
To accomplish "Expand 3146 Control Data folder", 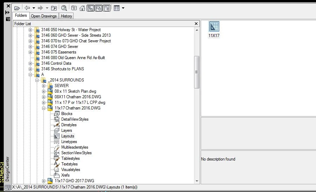I will click(30, 63).
